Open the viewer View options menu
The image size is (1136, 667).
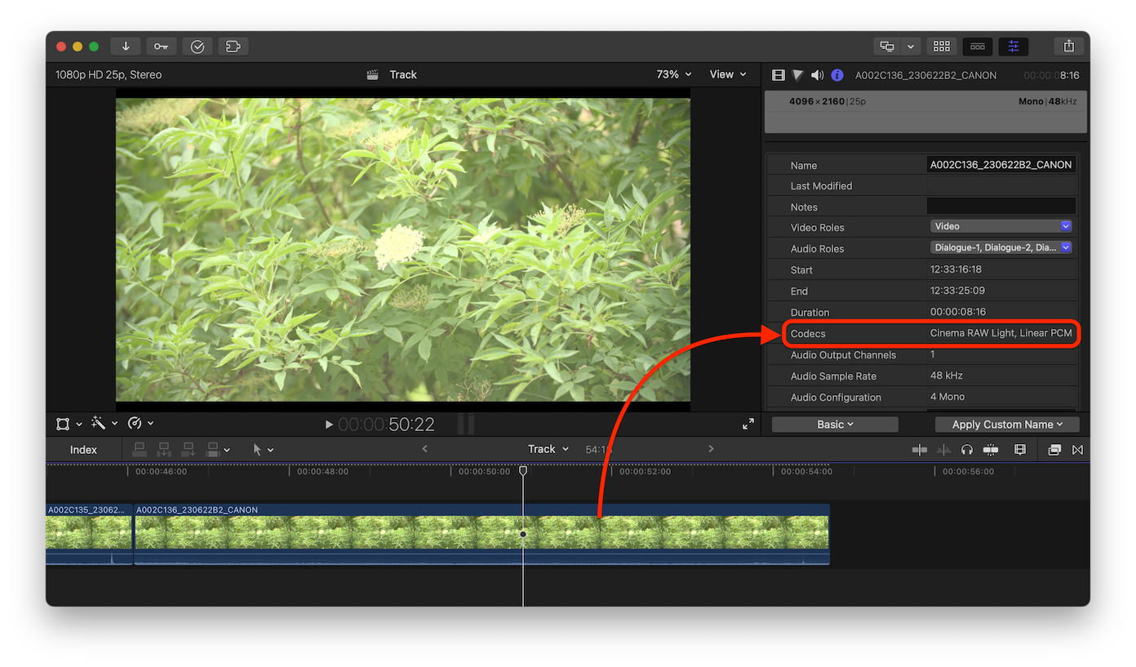728,74
